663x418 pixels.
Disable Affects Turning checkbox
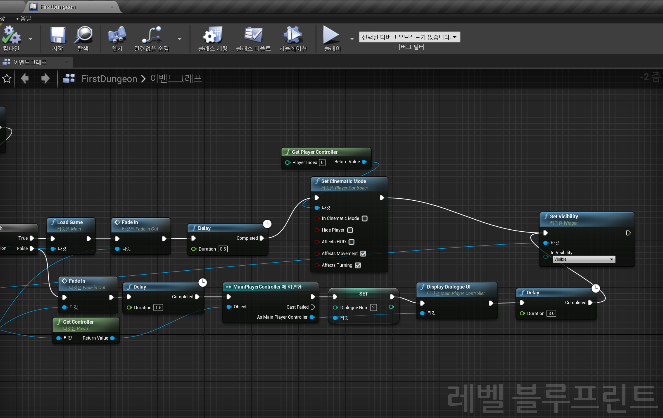click(x=358, y=265)
